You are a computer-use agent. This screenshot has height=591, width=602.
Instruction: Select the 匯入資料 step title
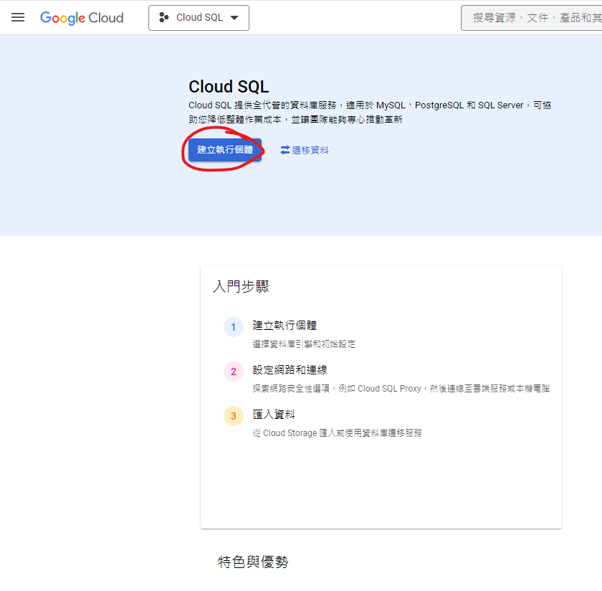tap(274, 415)
